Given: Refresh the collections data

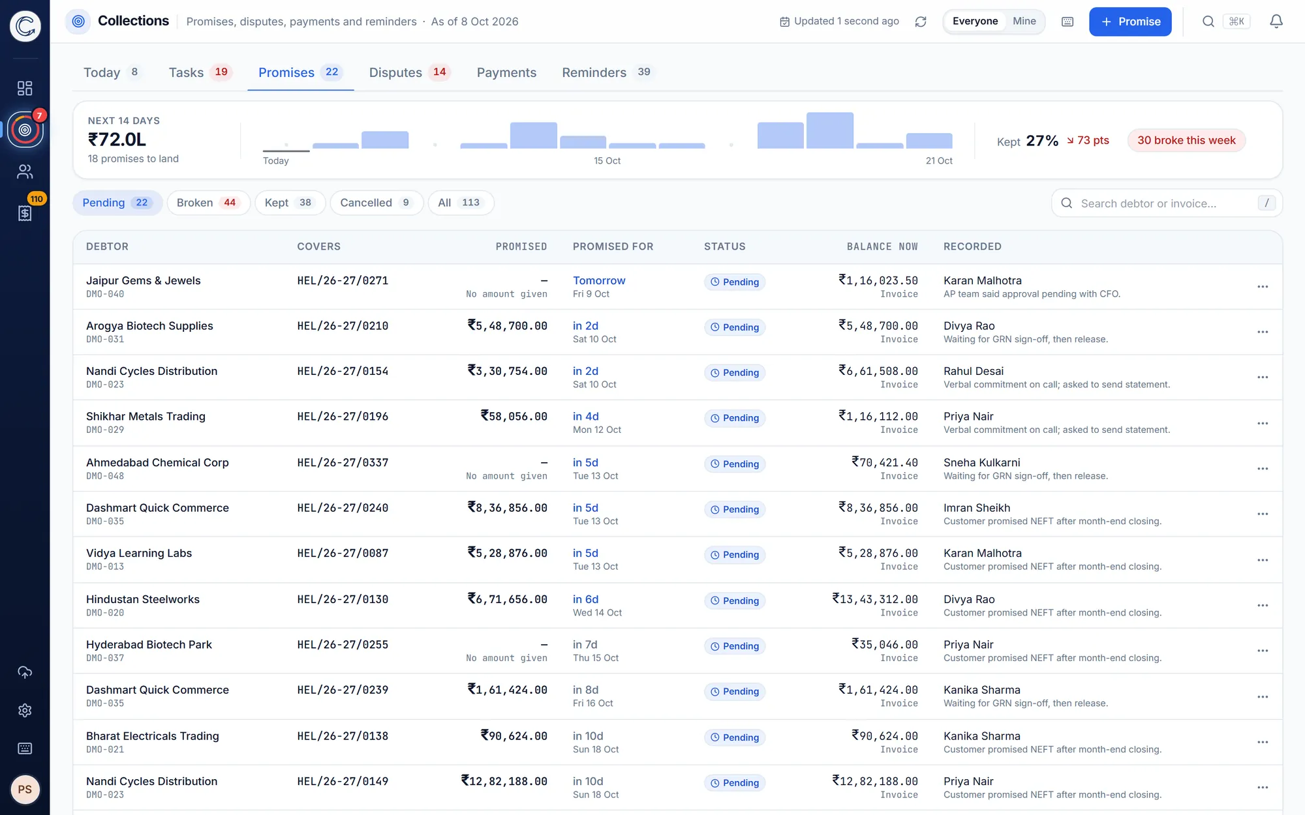Looking at the screenshot, I should (921, 22).
